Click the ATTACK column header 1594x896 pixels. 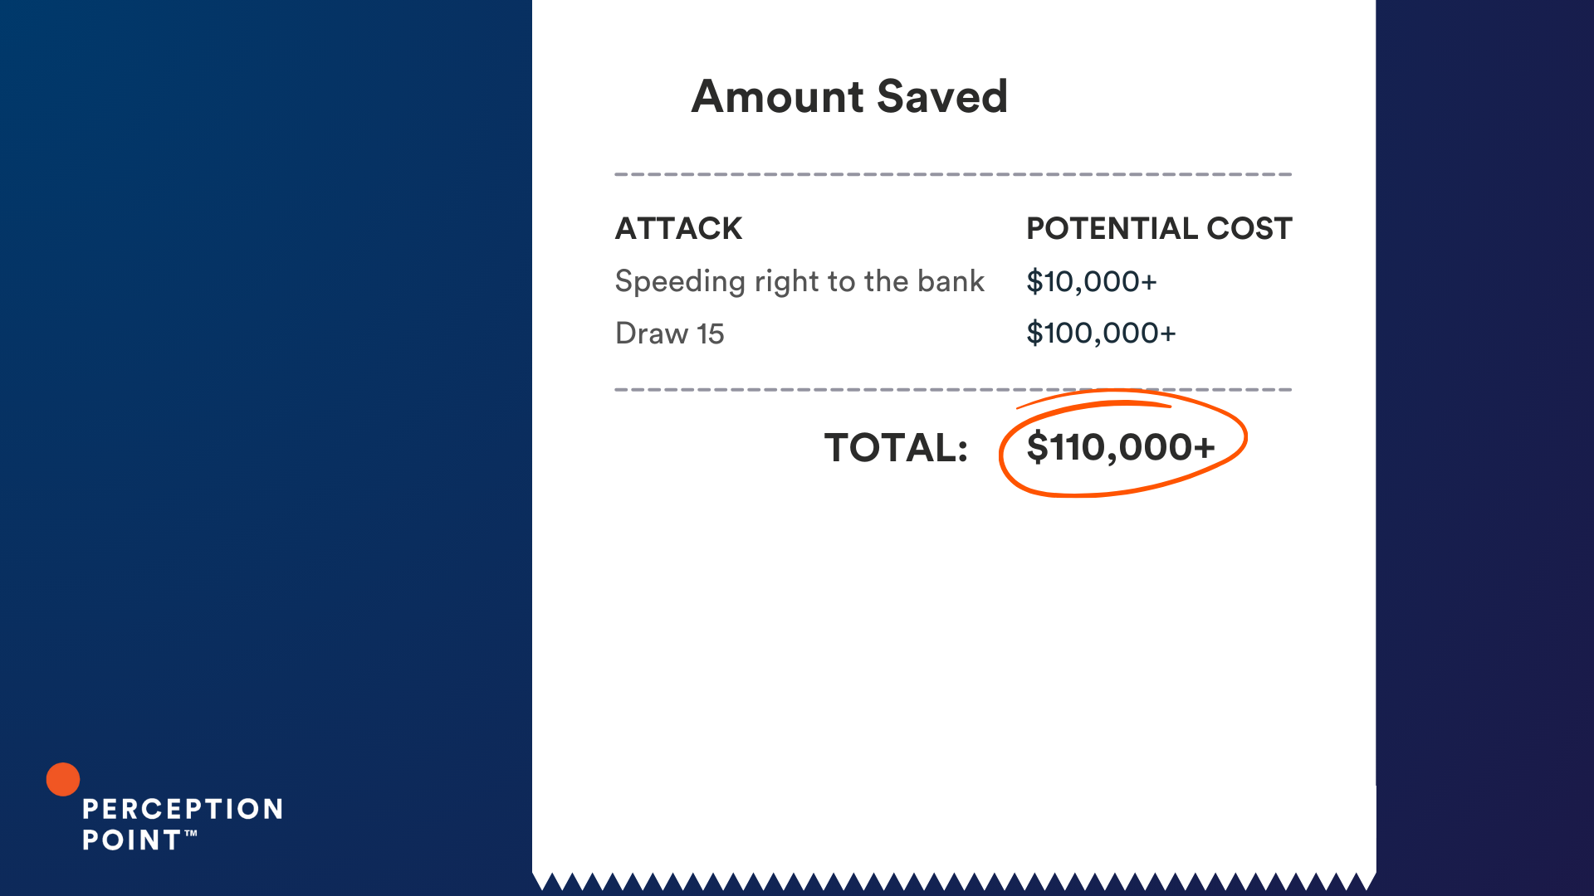click(678, 228)
